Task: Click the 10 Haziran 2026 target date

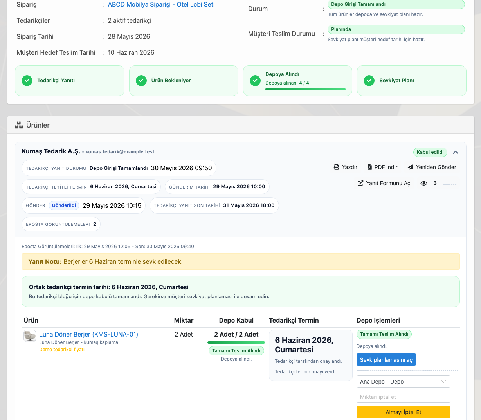Action: click(x=131, y=52)
